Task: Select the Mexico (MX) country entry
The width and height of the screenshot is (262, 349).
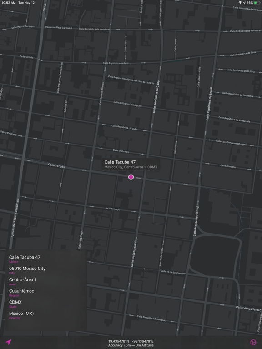Action: click(21, 315)
